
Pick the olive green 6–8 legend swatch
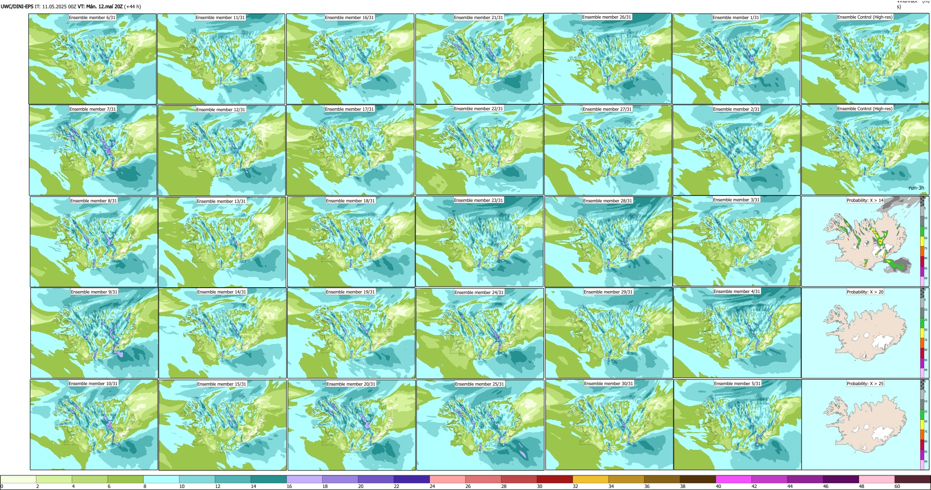[x=125, y=479]
